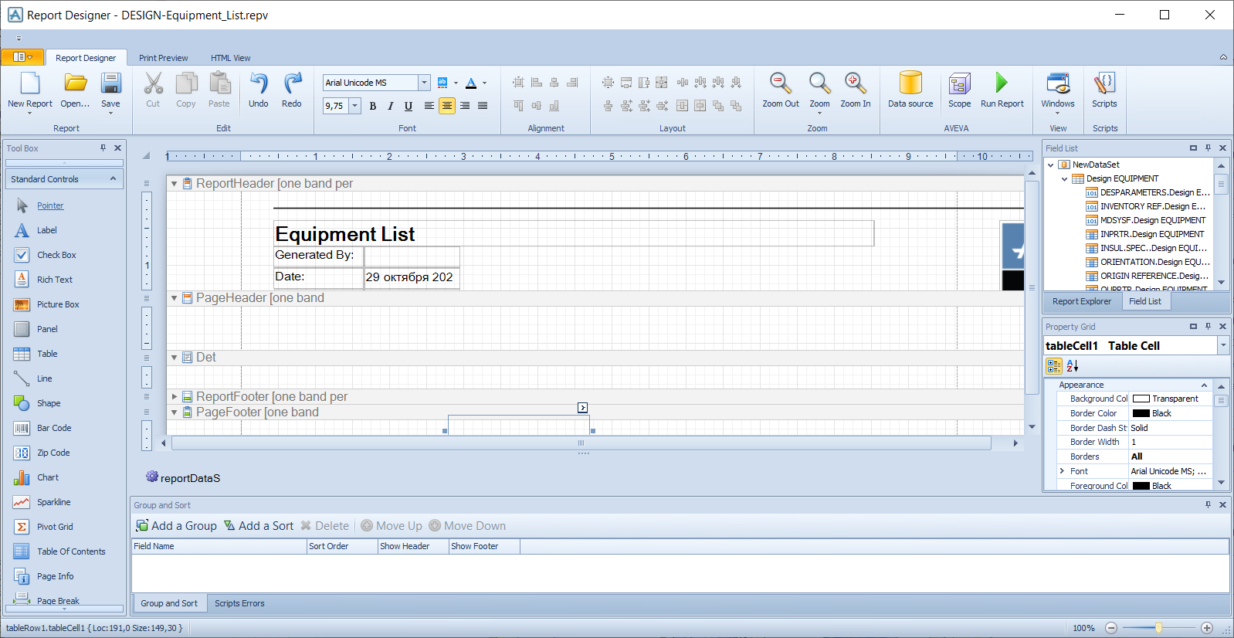Align text left in Font group
Viewport: 1234px width, 638px height.
point(429,106)
